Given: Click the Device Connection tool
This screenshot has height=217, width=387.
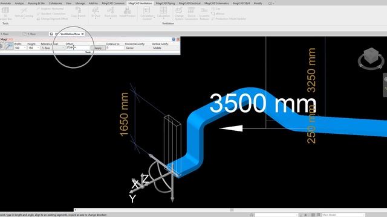Looking at the screenshot, I should point(191,13).
